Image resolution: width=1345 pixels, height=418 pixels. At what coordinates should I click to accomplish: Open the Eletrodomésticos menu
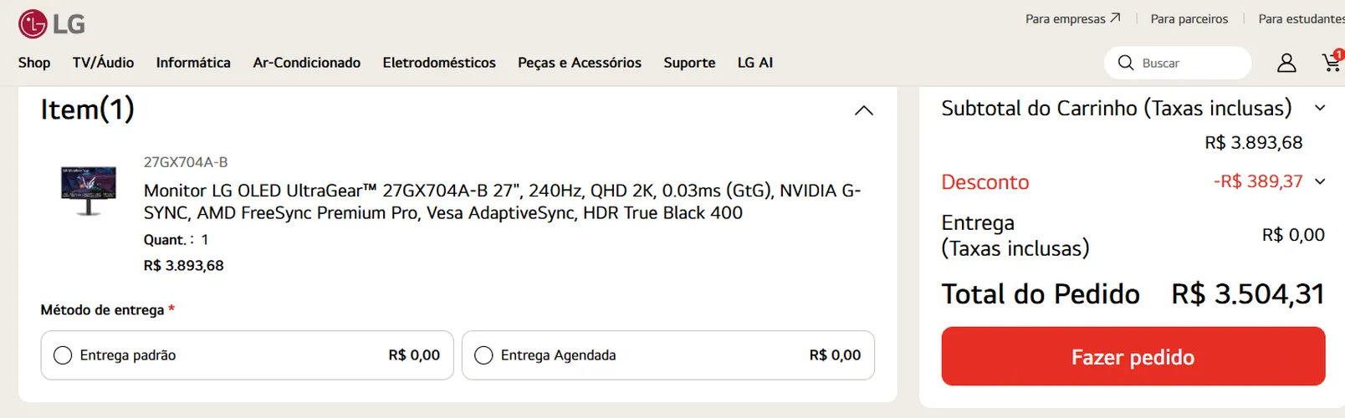point(439,63)
